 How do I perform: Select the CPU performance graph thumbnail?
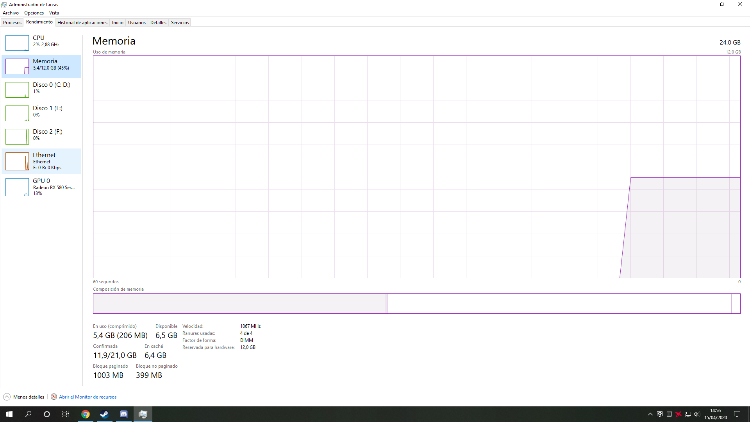click(x=17, y=43)
